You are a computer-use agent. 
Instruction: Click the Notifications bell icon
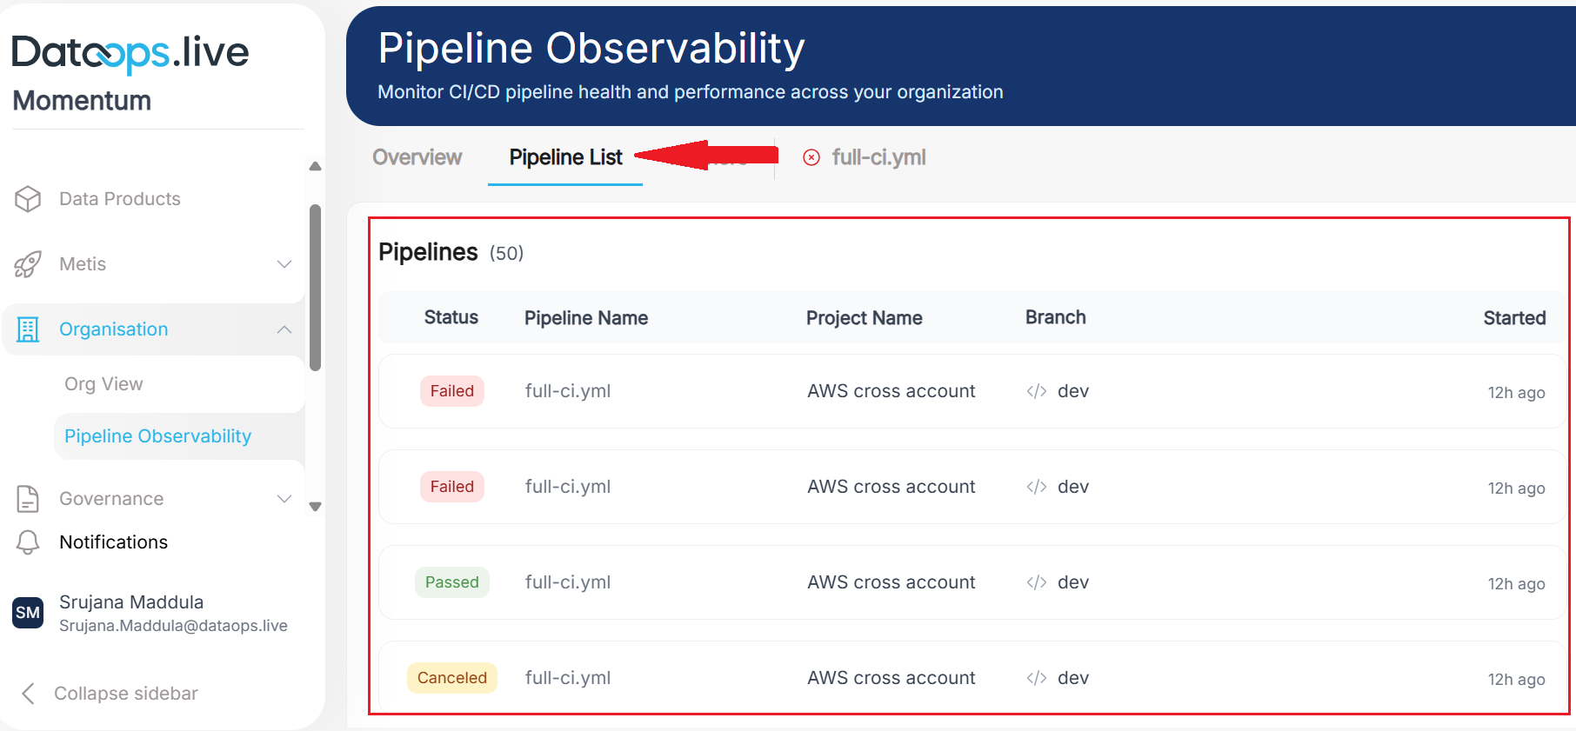pyautogui.click(x=28, y=542)
